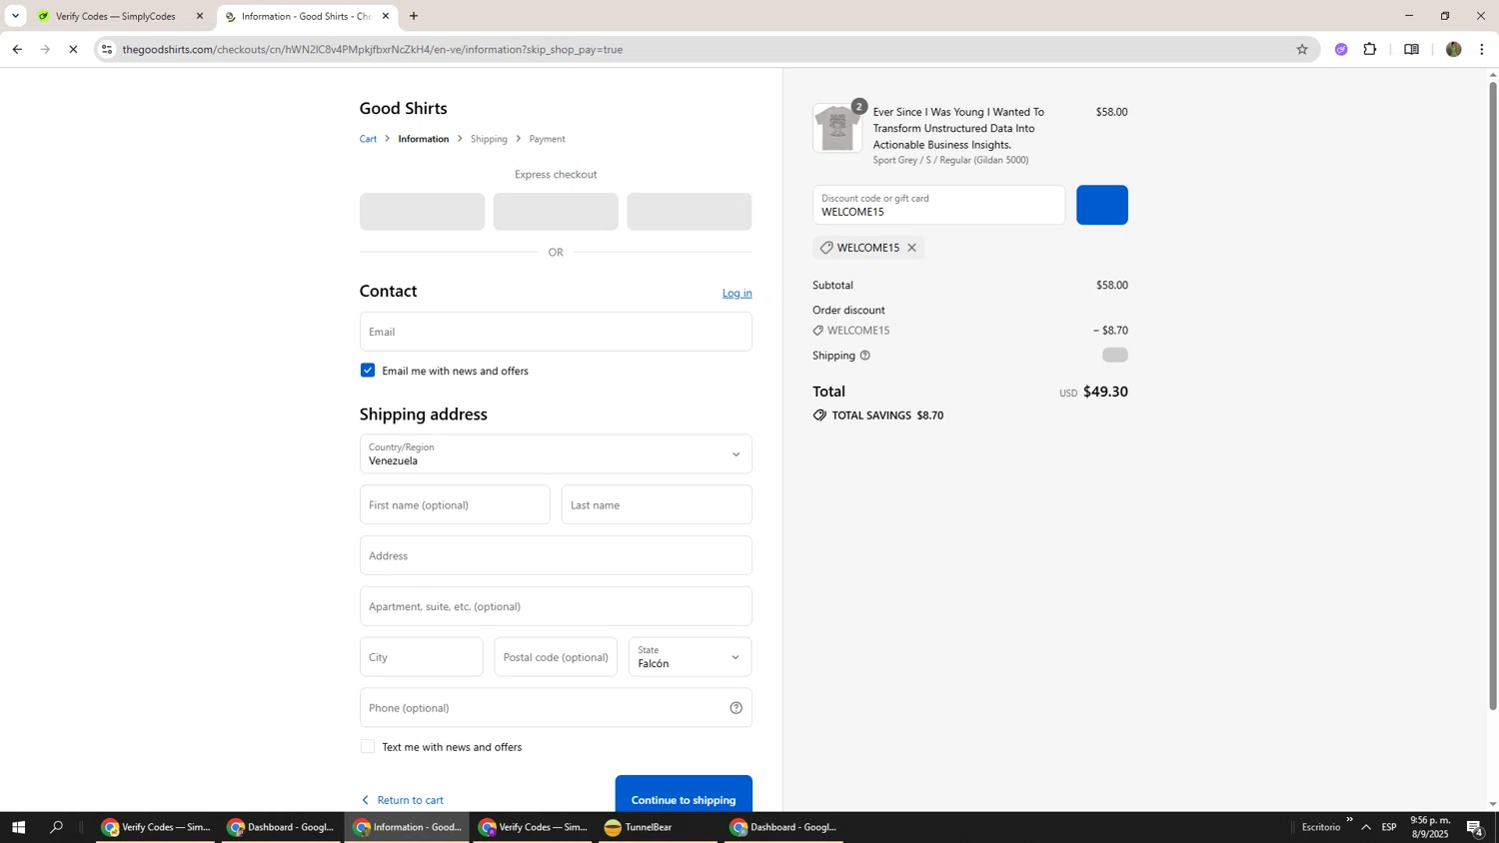Open a new browser tab
Image resolution: width=1499 pixels, height=843 pixels.
tap(414, 16)
